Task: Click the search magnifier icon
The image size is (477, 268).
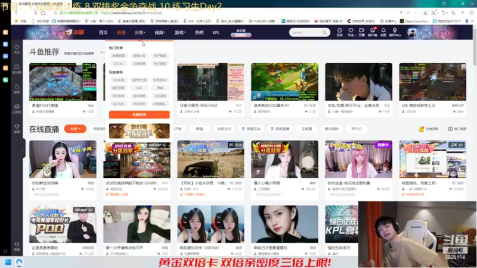Action: coord(324,32)
